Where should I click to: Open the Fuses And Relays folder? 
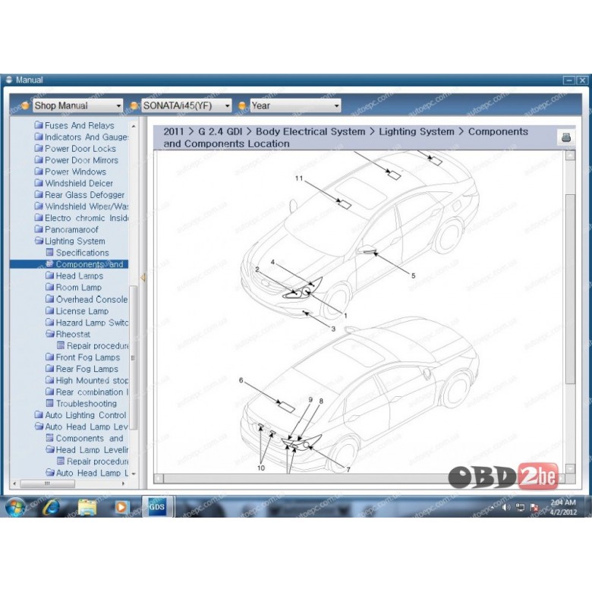pyautogui.click(x=74, y=125)
